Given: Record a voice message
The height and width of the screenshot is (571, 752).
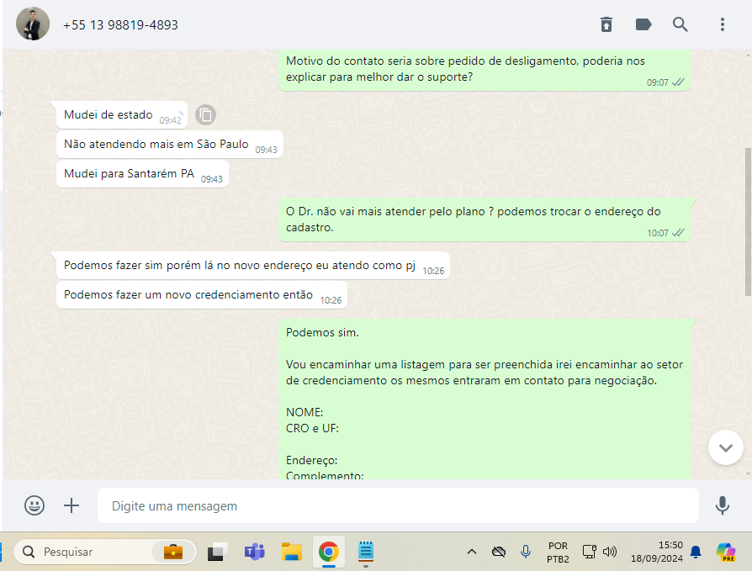Looking at the screenshot, I should [x=723, y=505].
